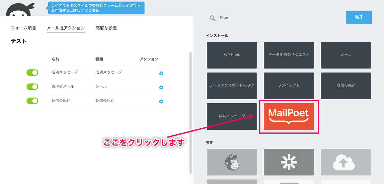Viewport: 384px width, 184px height.
Task: Open settings gear for 成功メッセージ row
Action: click(161, 73)
